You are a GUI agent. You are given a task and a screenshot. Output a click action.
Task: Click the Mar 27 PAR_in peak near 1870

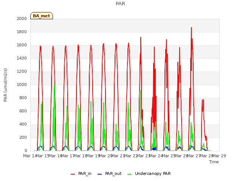pos(191,28)
